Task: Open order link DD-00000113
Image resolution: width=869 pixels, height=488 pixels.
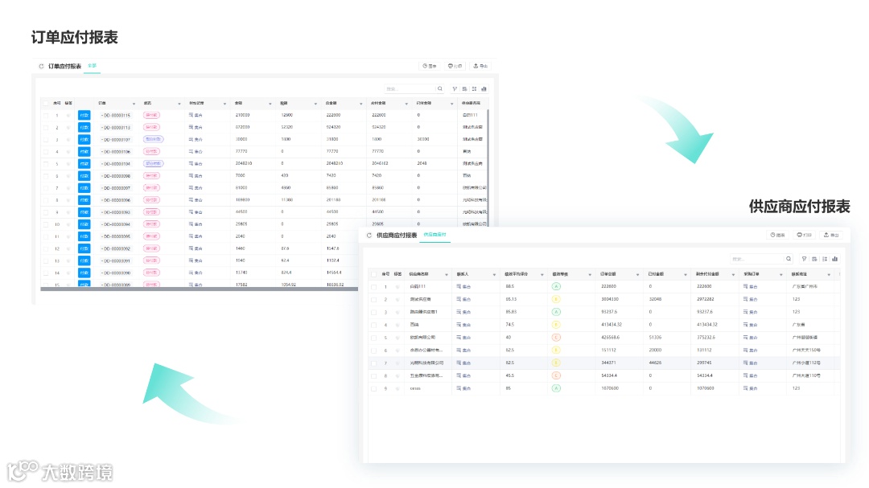Action: [x=116, y=127]
